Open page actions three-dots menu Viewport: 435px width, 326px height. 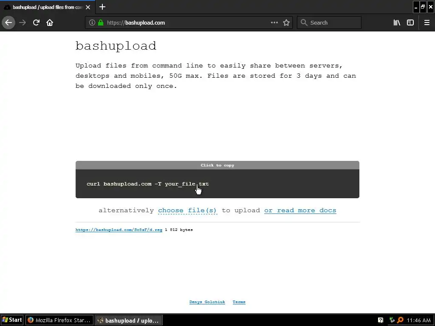tap(274, 22)
